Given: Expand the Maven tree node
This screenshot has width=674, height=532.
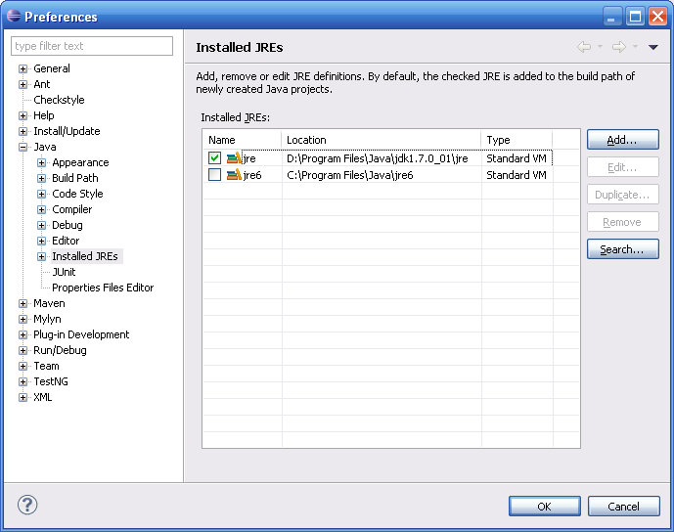Looking at the screenshot, I should point(23,303).
